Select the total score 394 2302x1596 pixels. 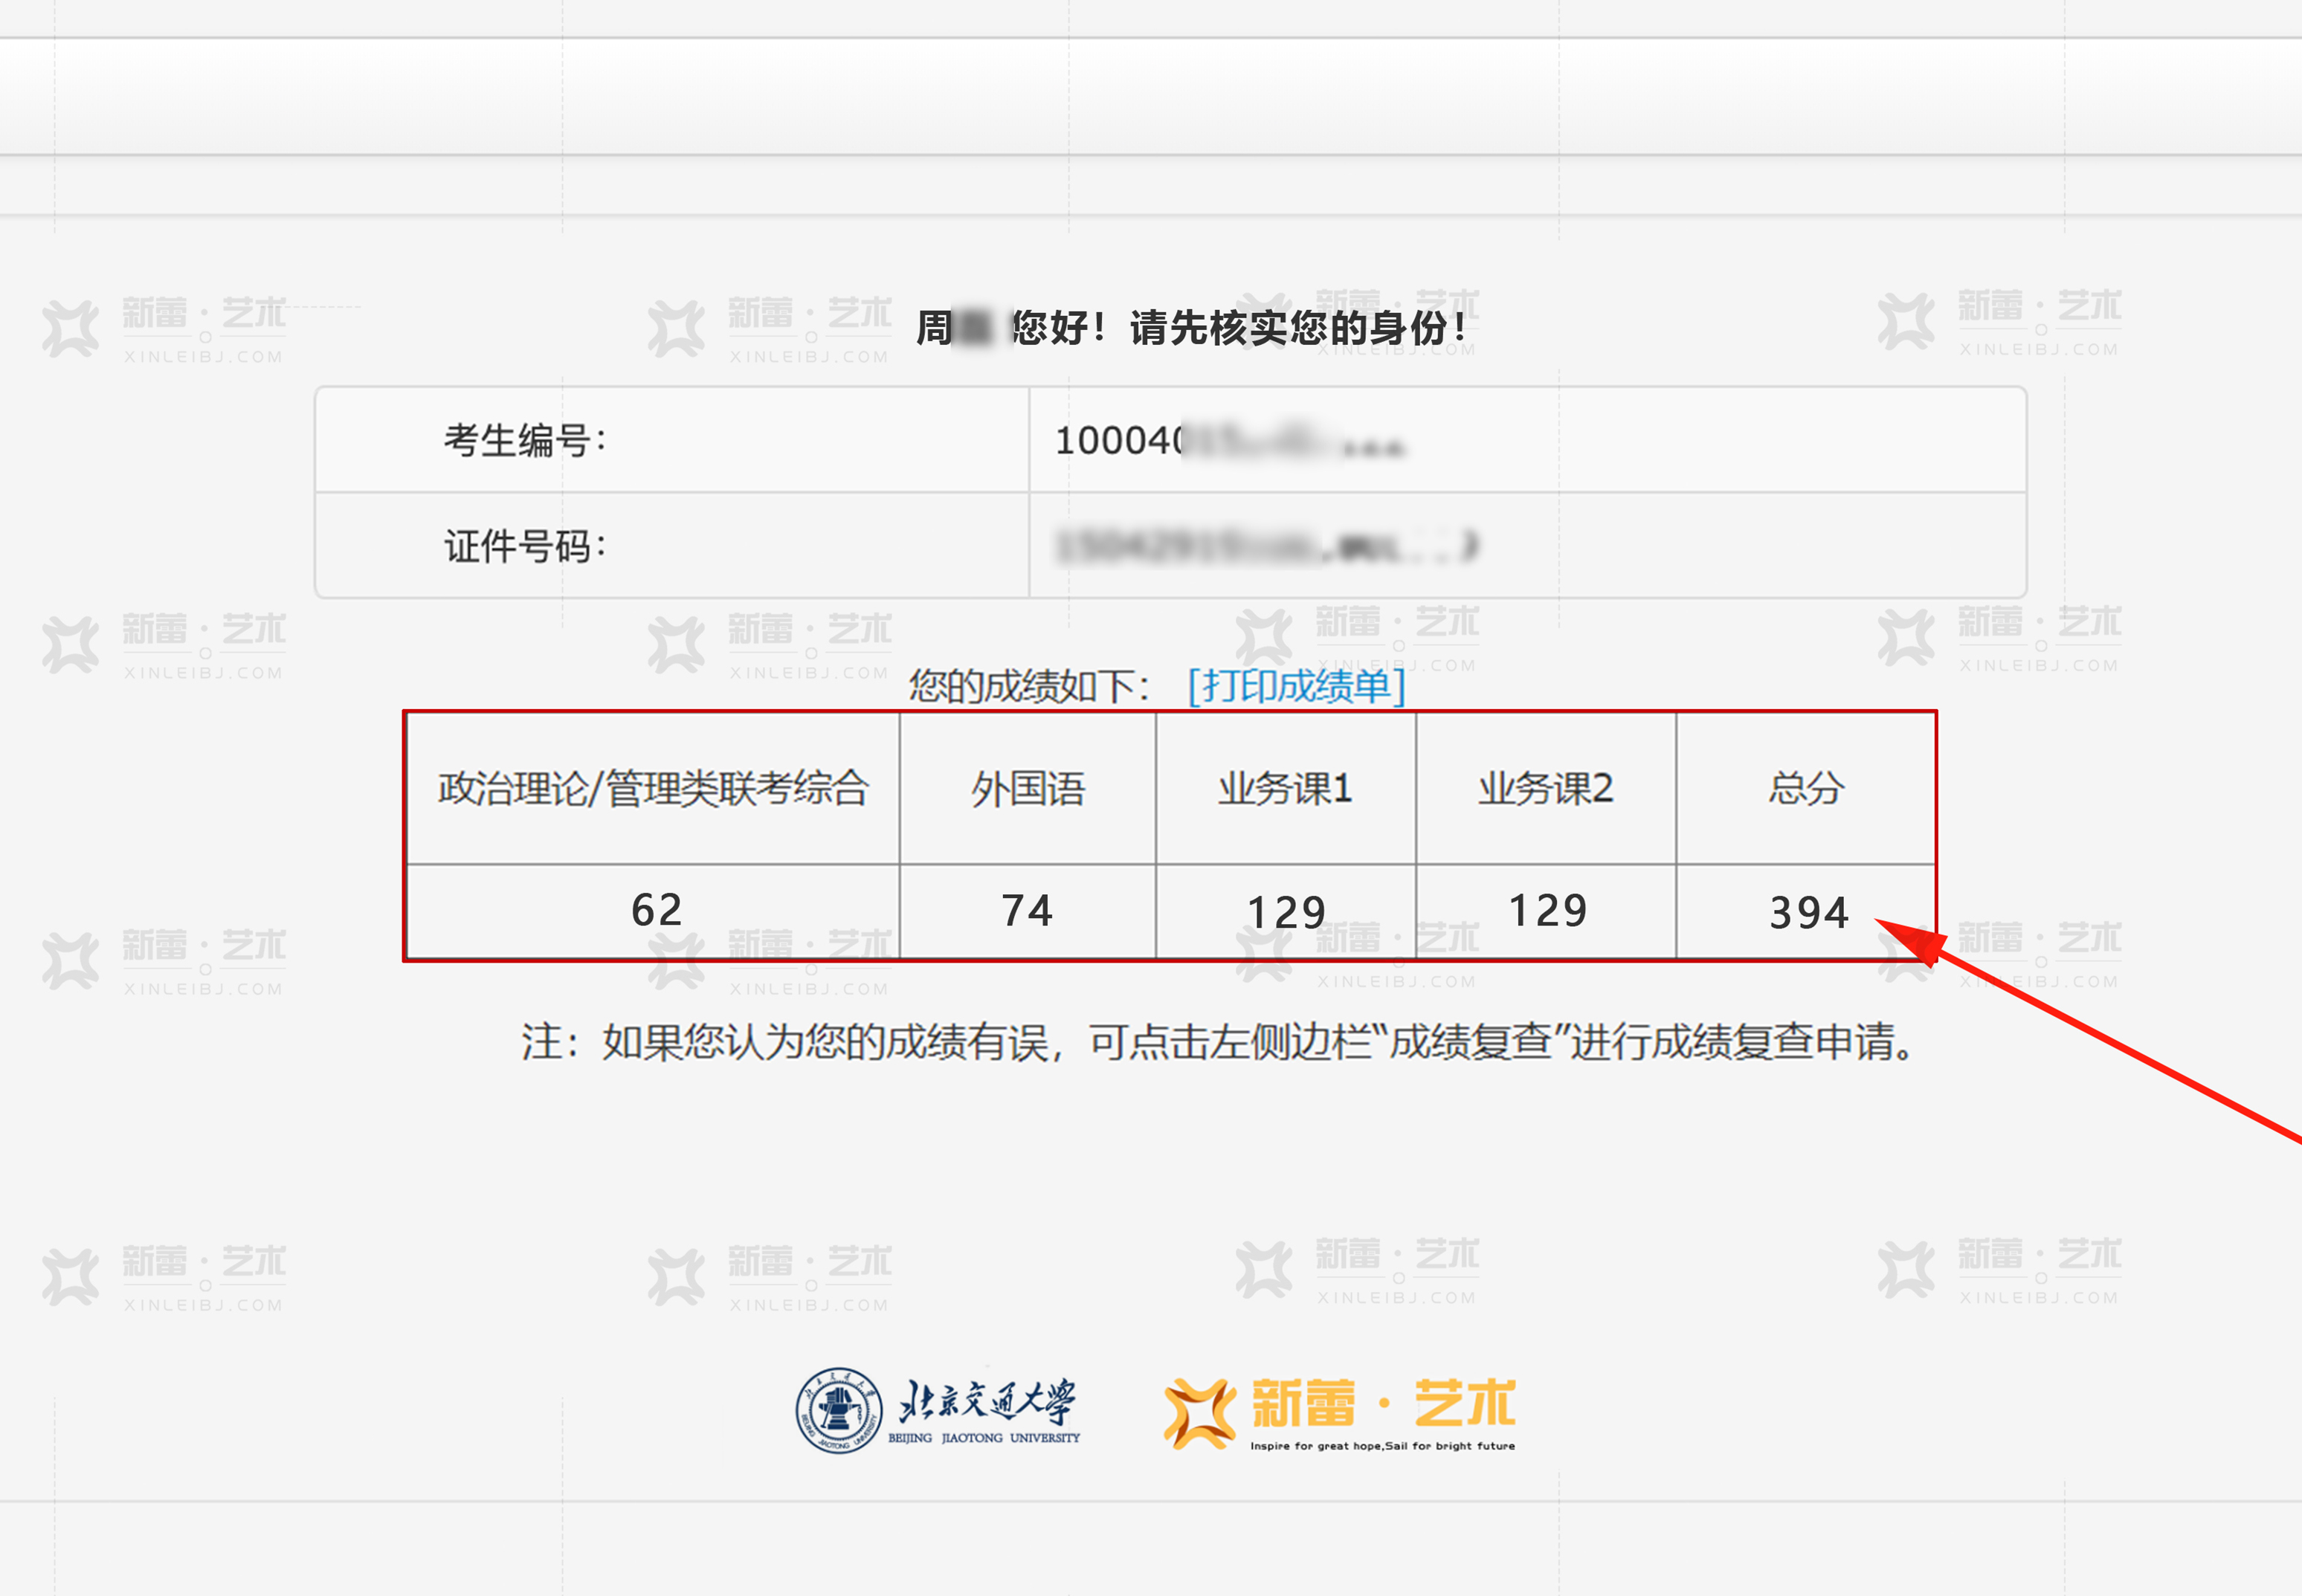coord(1809,913)
